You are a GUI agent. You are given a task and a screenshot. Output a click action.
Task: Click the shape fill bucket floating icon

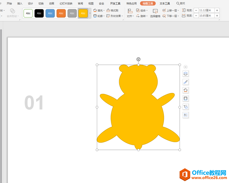click(186, 90)
